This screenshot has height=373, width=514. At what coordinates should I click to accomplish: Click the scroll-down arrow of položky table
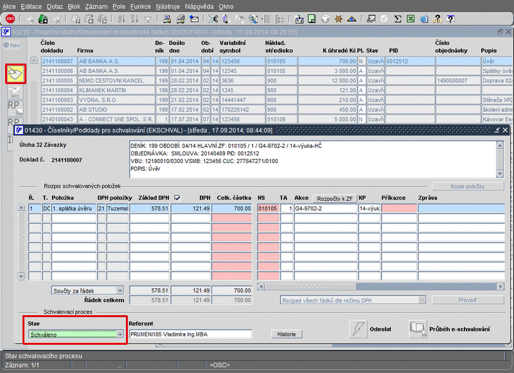click(21, 277)
